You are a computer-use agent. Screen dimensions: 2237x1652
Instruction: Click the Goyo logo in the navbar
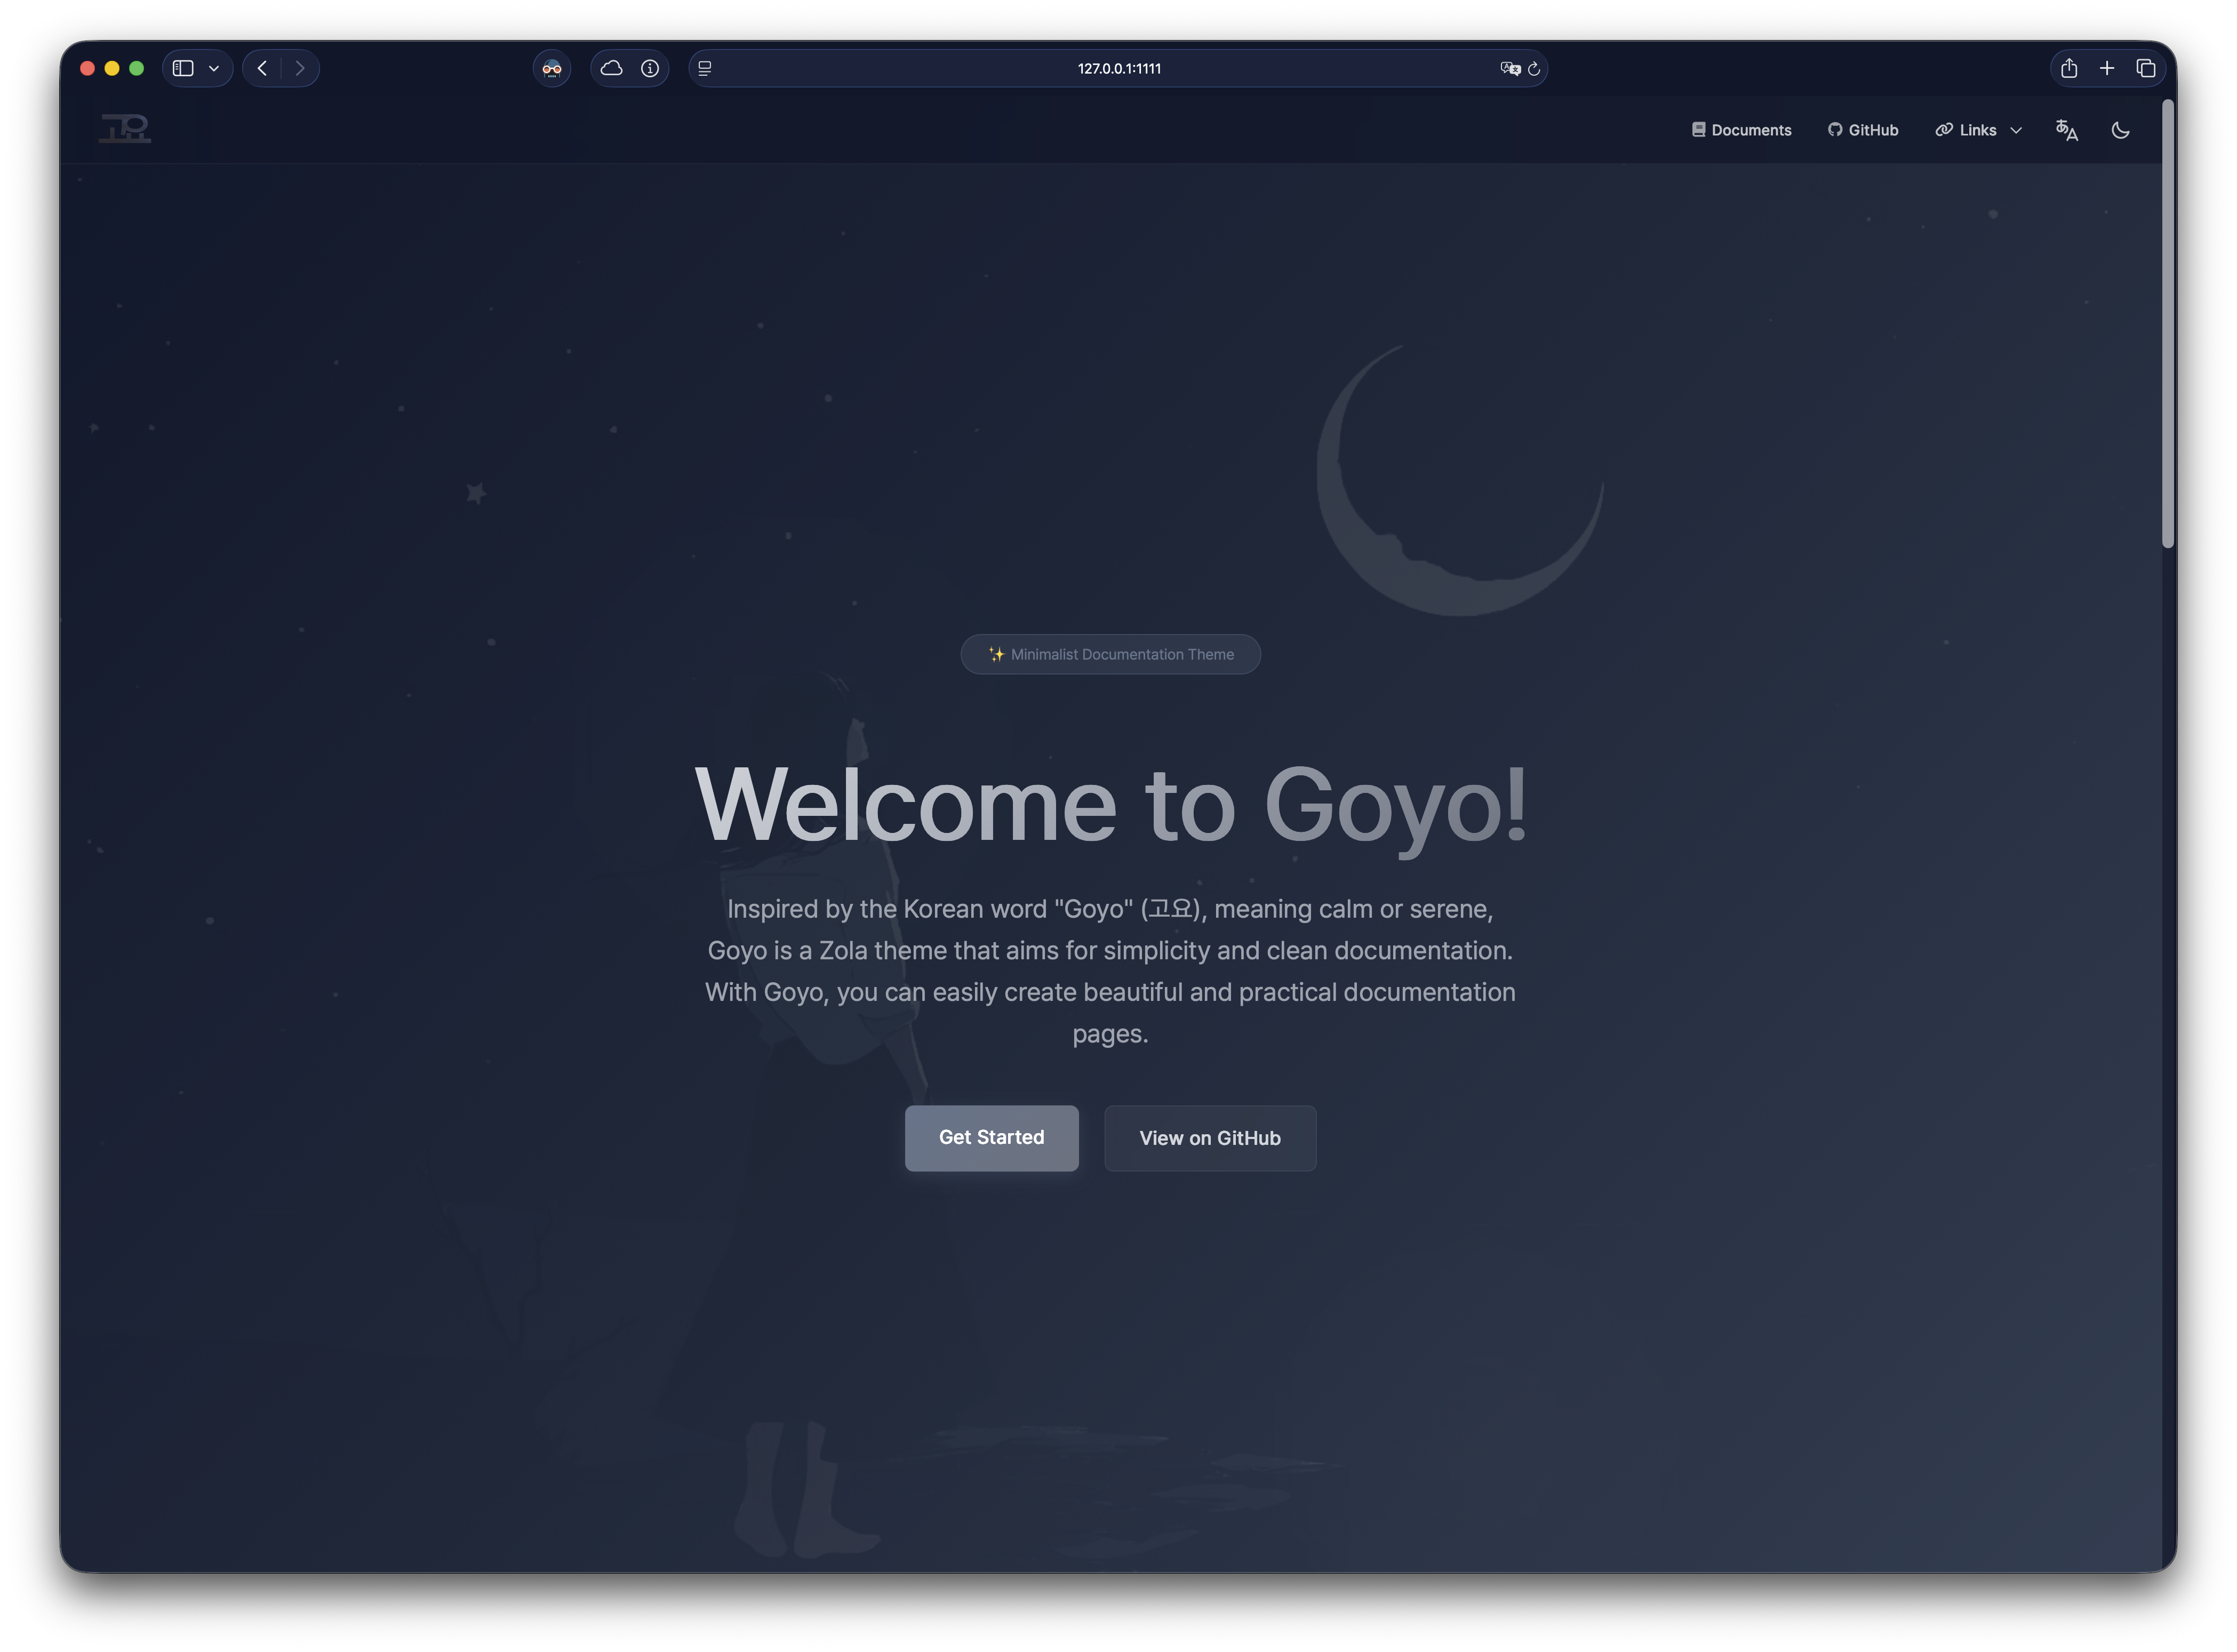point(125,128)
